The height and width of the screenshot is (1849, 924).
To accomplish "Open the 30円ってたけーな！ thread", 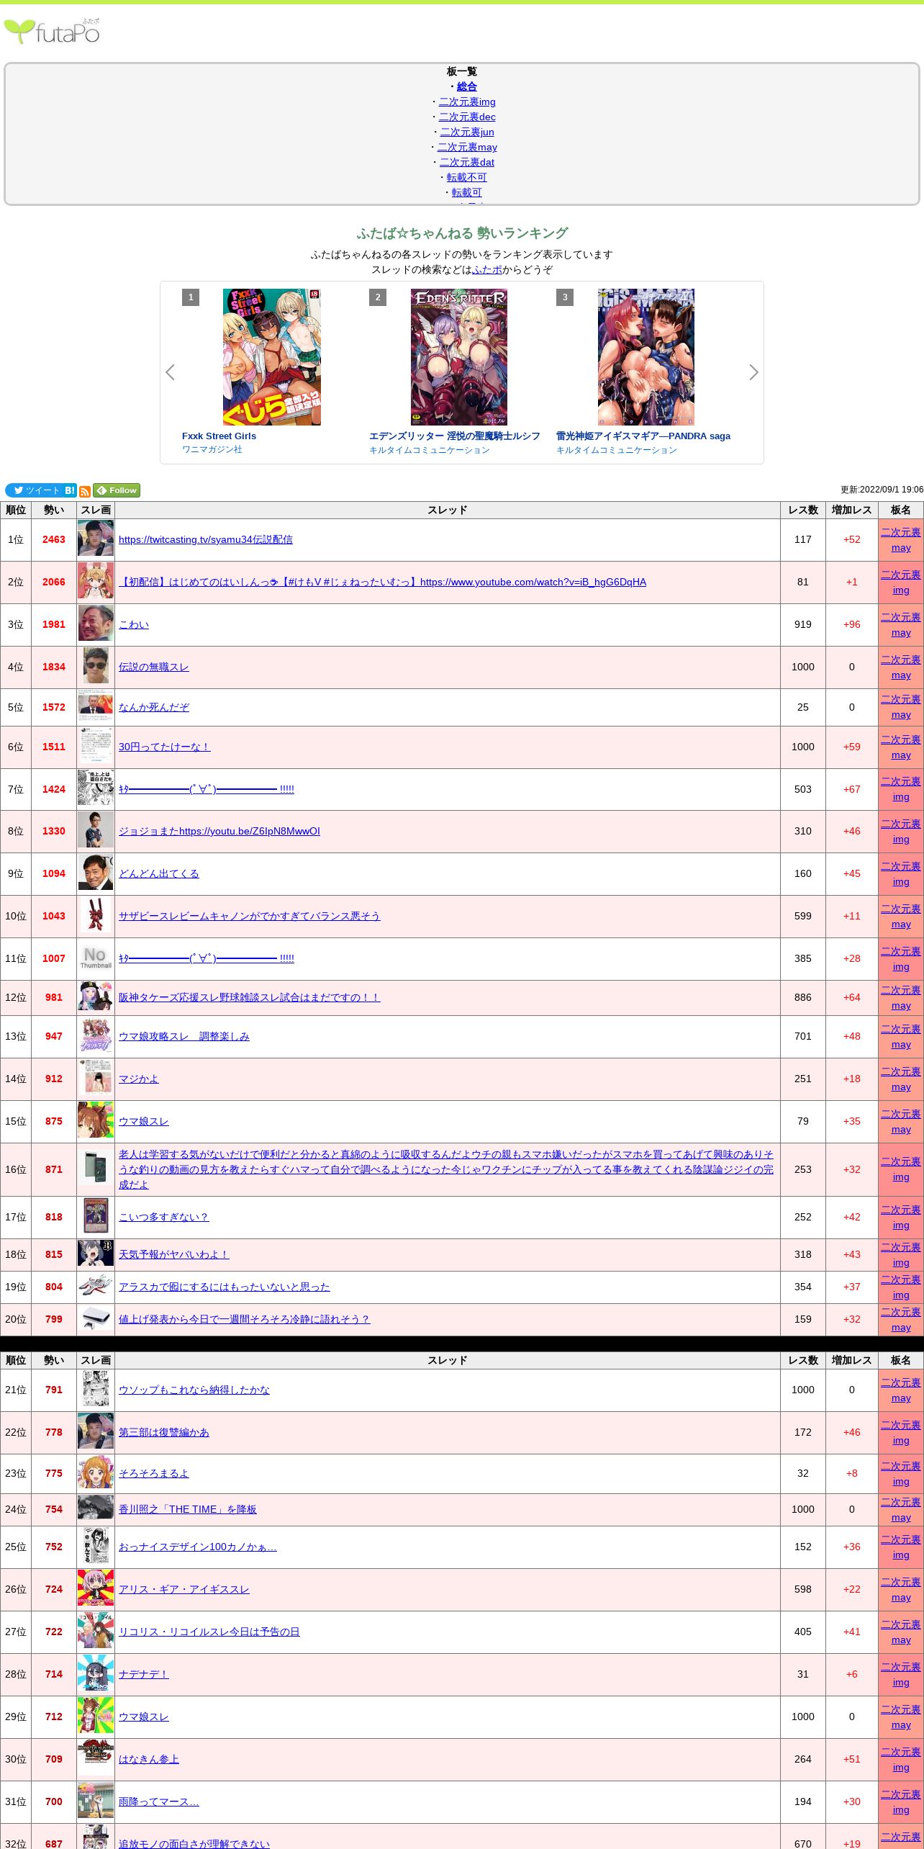I will 164,747.
